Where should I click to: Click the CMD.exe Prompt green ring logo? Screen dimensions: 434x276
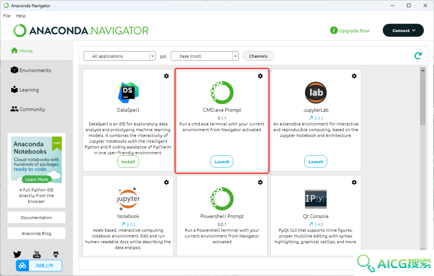[222, 92]
